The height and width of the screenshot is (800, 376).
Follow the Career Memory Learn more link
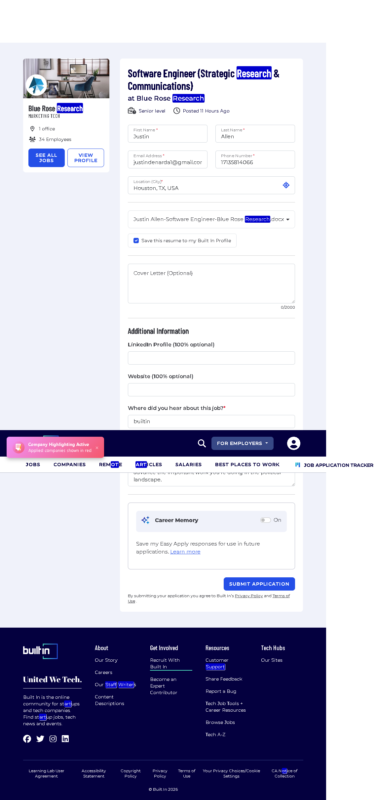(x=185, y=552)
